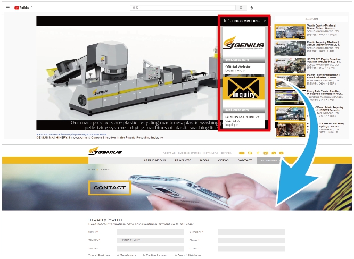Open the YouTube hamburger guide menu
354x259 pixels.
pyautogui.click(x=8, y=7)
